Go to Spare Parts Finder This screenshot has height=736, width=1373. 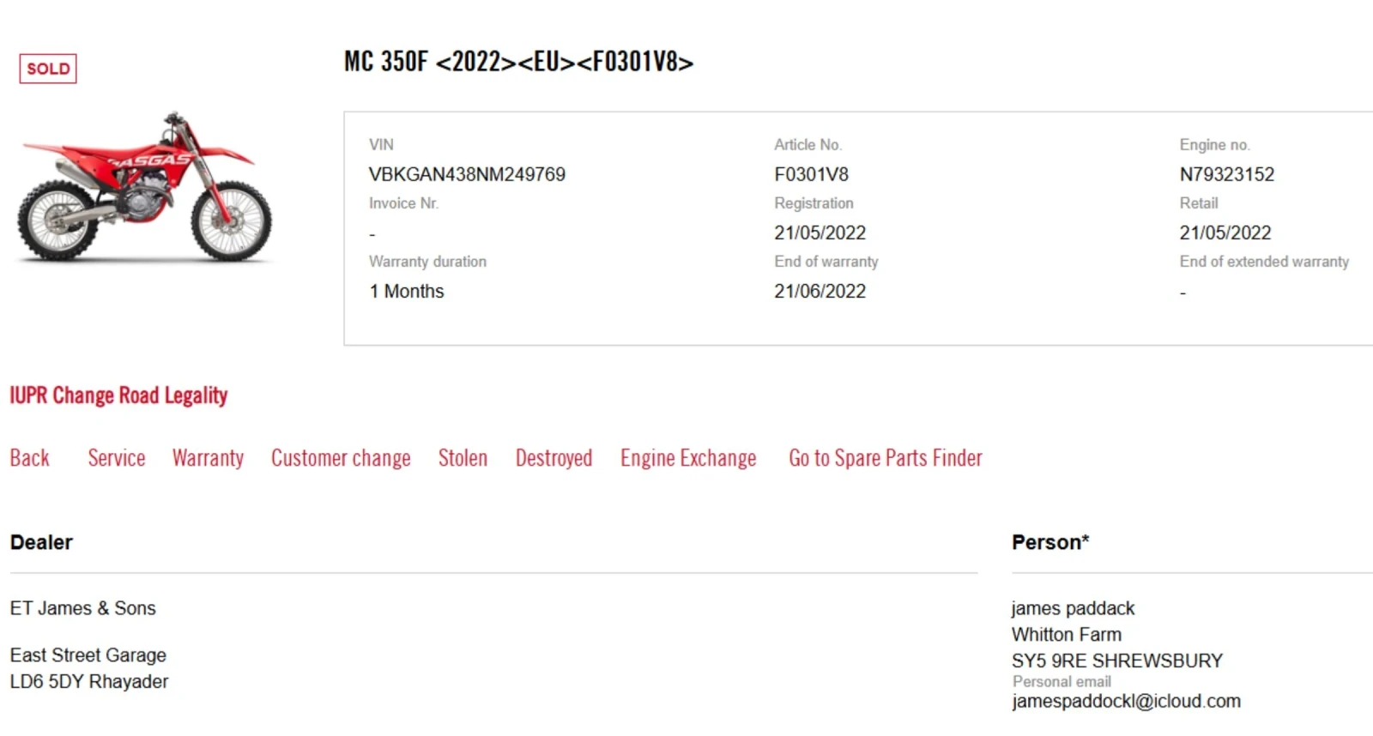pyautogui.click(x=886, y=458)
